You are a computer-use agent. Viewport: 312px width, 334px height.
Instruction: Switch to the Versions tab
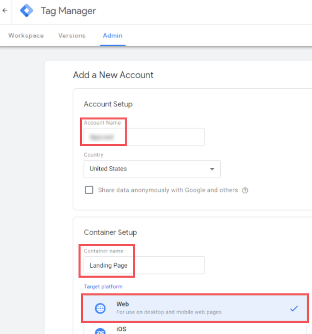tap(72, 35)
